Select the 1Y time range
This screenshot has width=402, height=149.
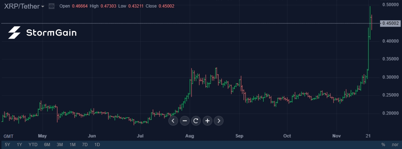[x=19, y=145]
